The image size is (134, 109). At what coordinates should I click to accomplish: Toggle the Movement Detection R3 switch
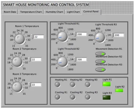pyautogui.click(x=100, y=70)
